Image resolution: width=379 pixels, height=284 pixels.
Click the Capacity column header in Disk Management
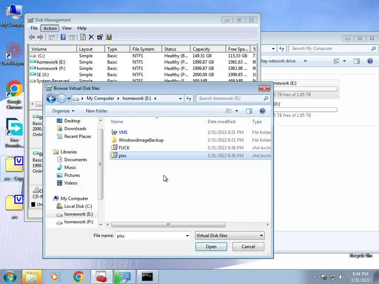(208, 49)
